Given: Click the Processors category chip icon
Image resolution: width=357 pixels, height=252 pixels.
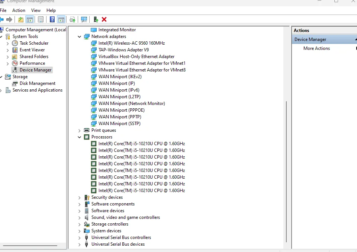Looking at the screenshot, I should tap(87, 137).
